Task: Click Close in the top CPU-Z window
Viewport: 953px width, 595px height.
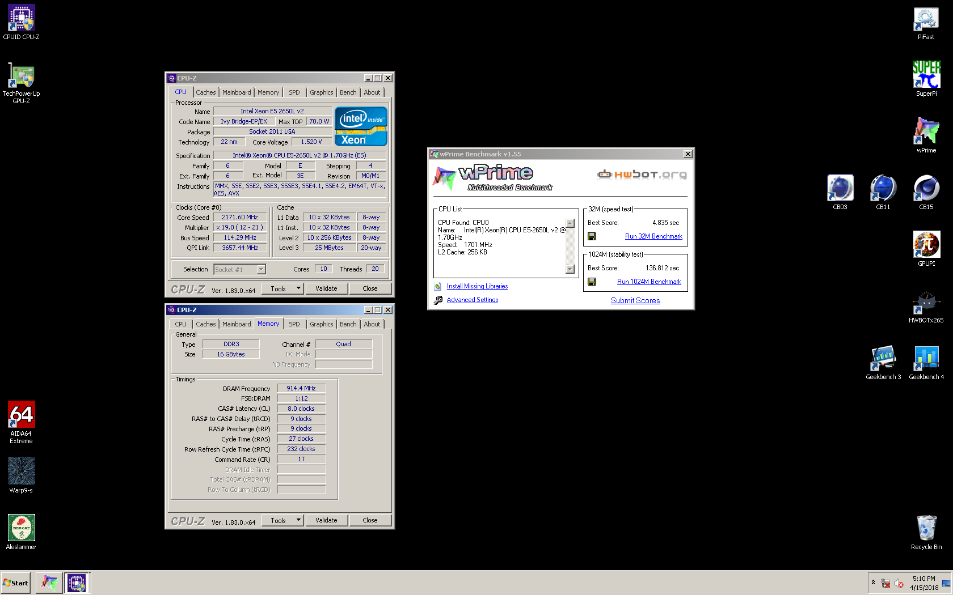Action: 370,288
